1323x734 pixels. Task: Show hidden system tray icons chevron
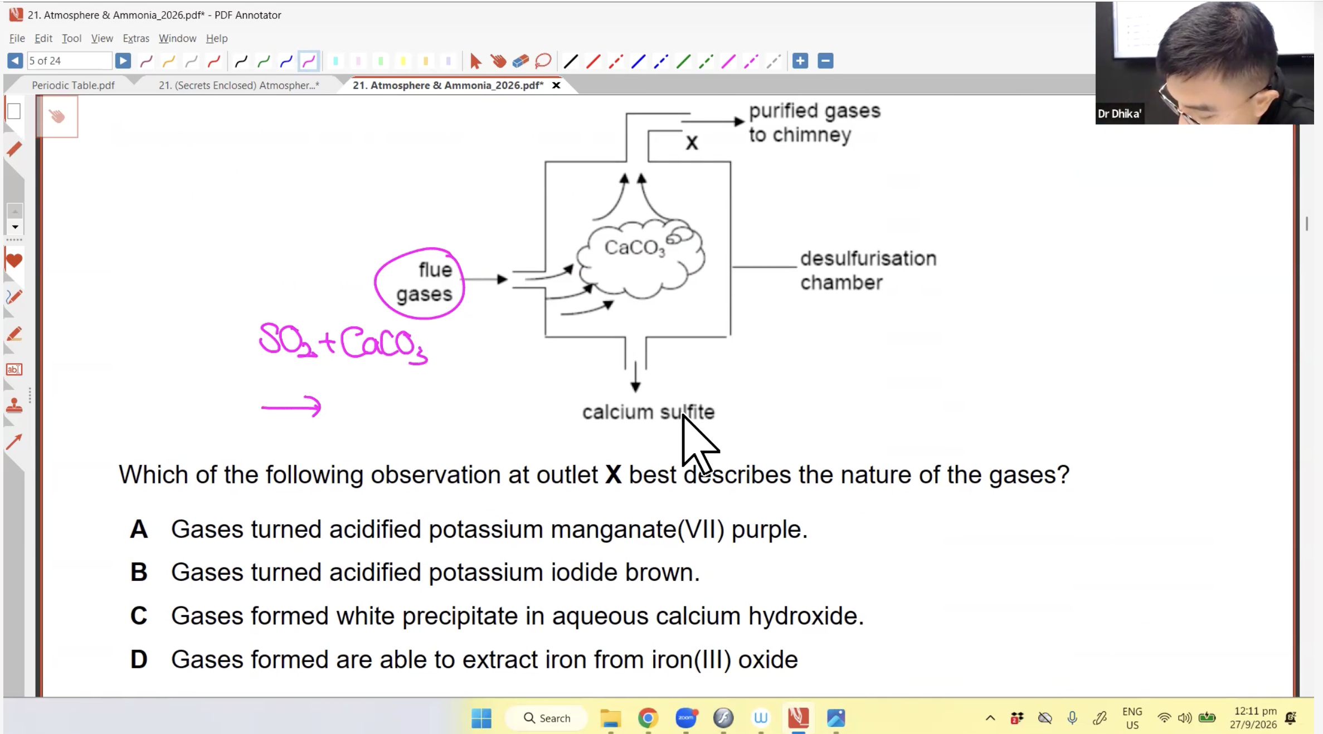coord(990,718)
